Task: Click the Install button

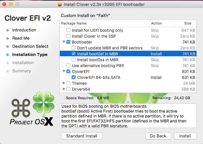Action: click(185, 136)
